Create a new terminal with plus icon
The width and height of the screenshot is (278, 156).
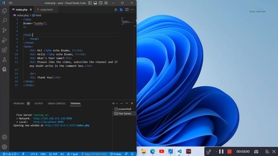pyautogui.click(x=113, y=103)
